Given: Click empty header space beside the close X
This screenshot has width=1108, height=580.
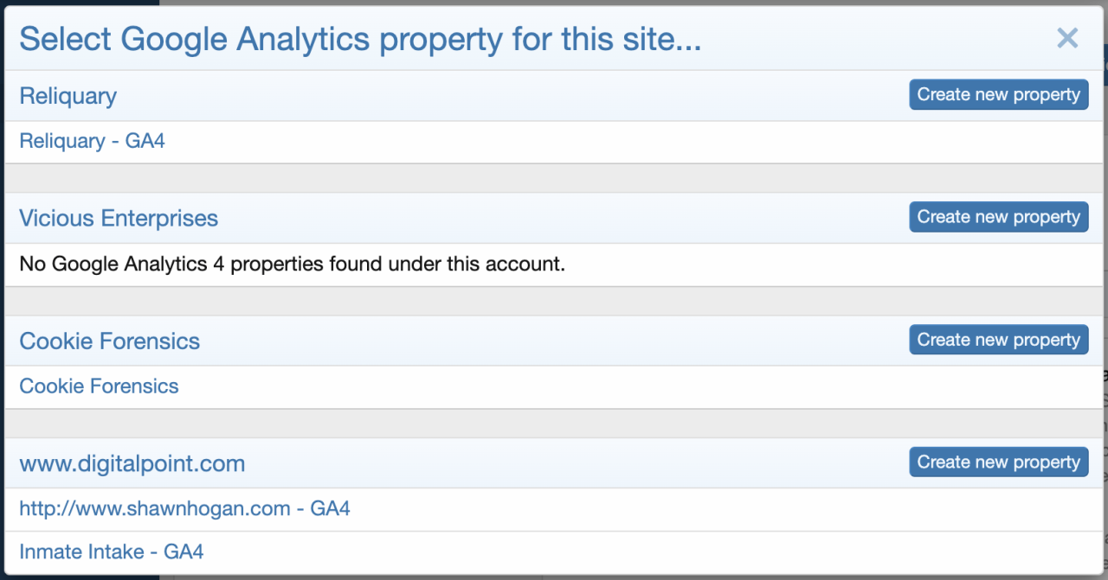Looking at the screenshot, I should pyautogui.click(x=874, y=40).
